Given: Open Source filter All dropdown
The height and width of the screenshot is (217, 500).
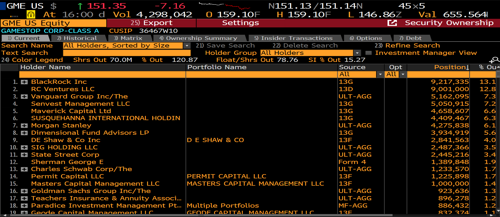Looking at the screenshot, I should click(x=380, y=74).
